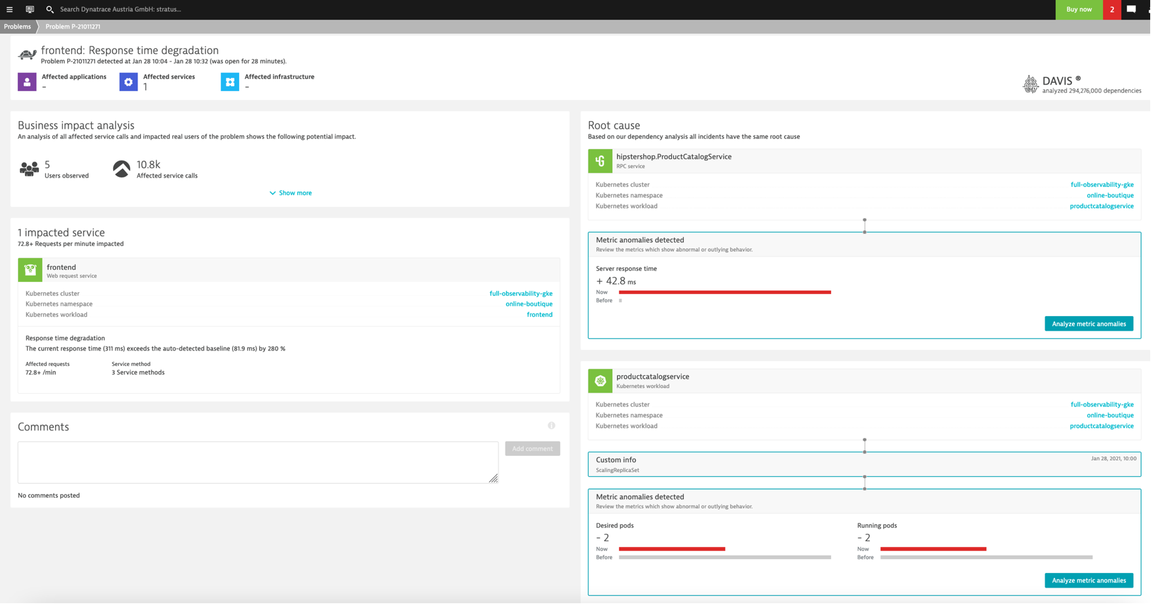Screen dimensions: 1152x605
Task: Click the Buy now button in top bar
Action: pos(1081,9)
